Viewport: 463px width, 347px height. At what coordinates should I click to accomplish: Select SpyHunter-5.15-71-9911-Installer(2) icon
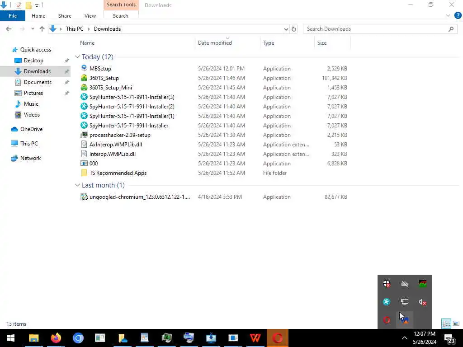coord(84,106)
